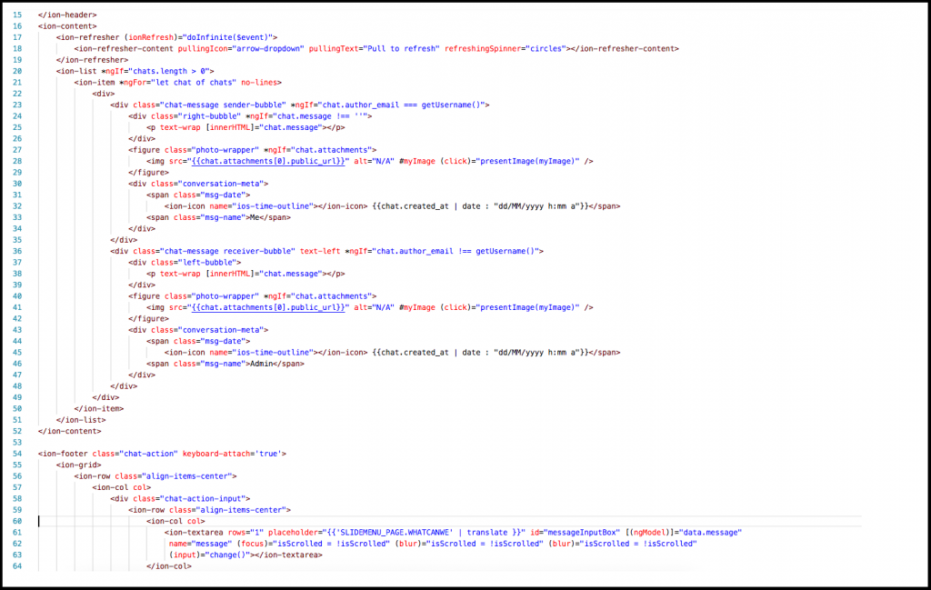Click the (input)="change()" handler on line 63

(209, 555)
